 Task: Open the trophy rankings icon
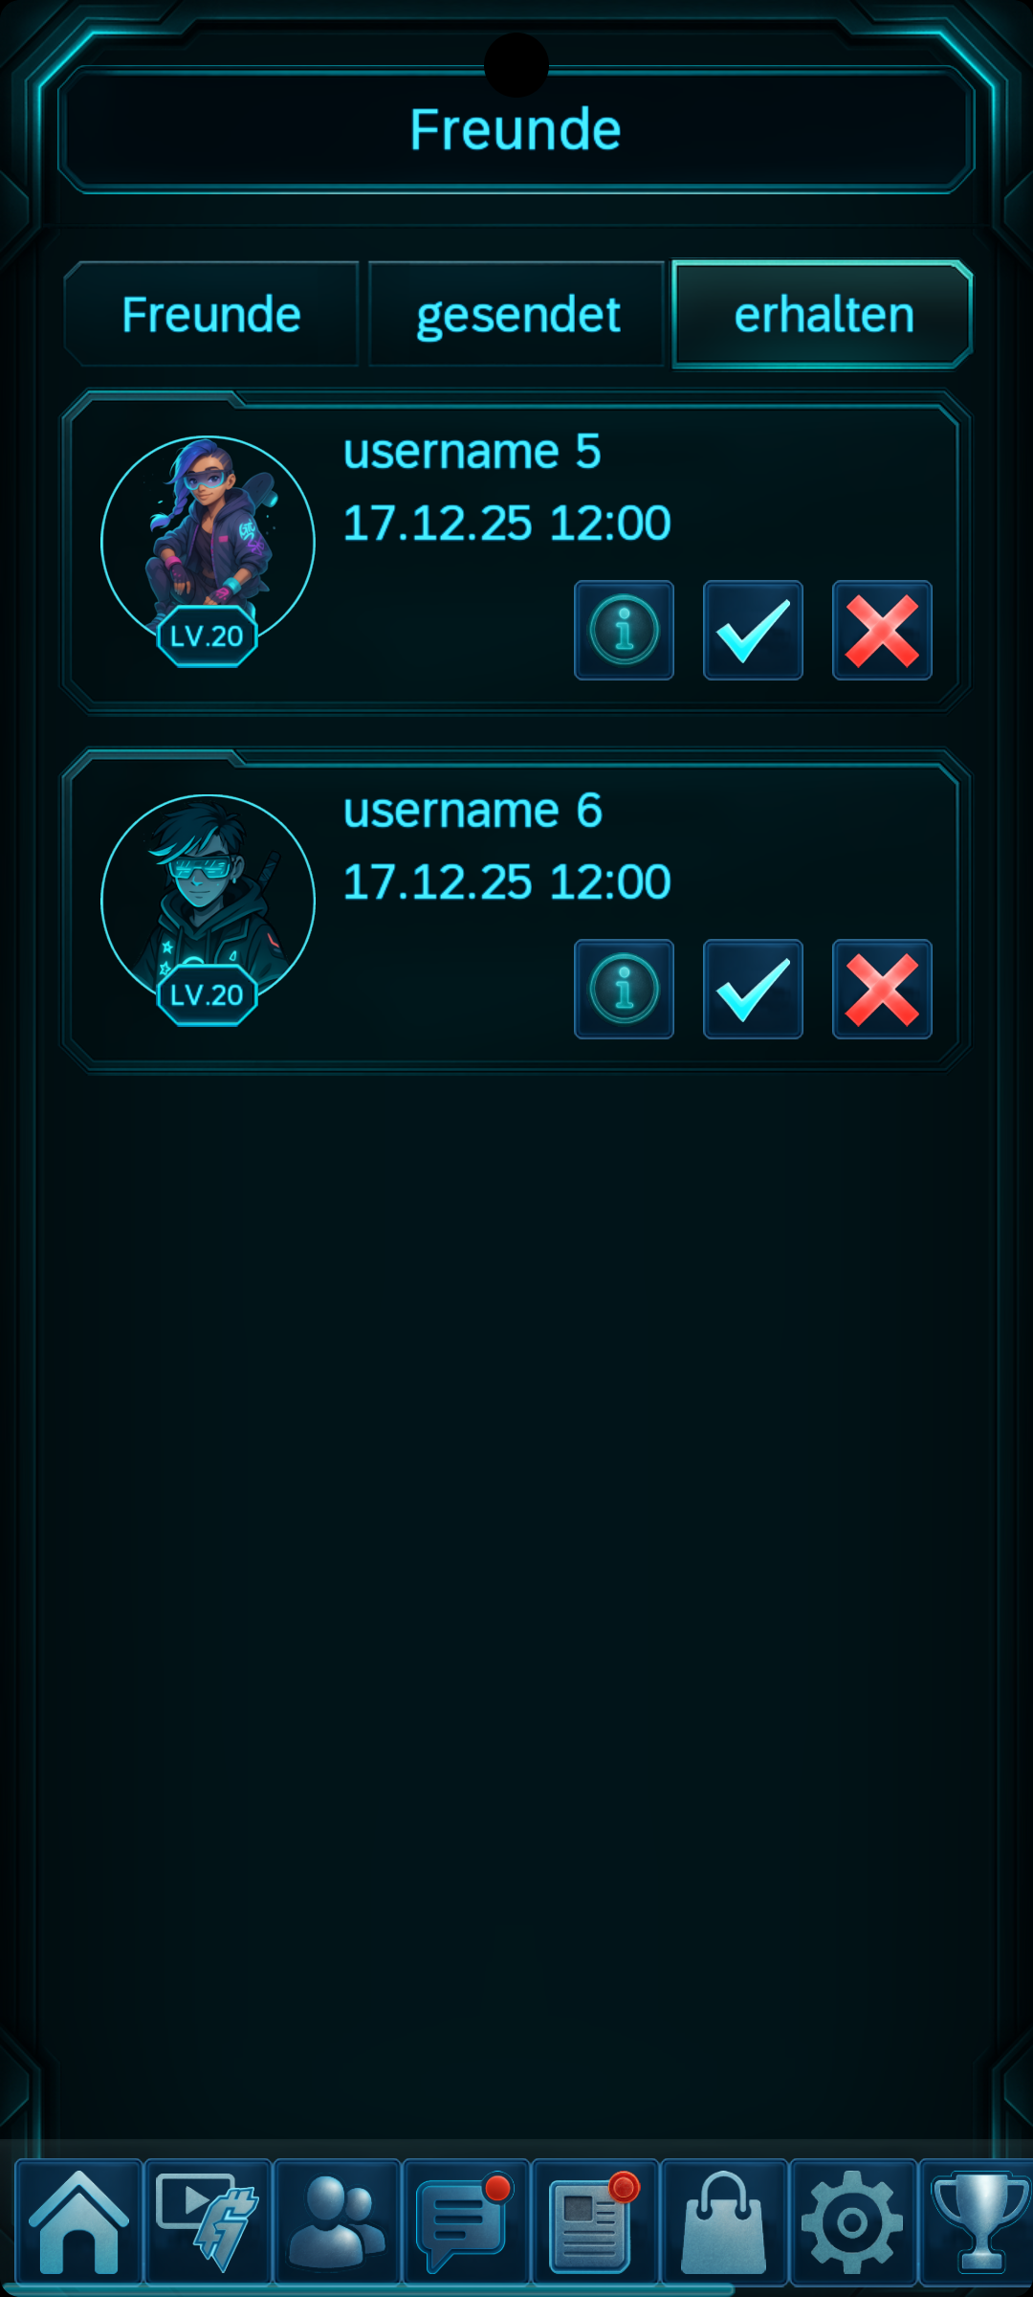pos(978,2222)
